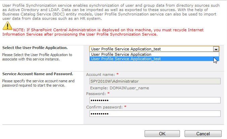The height and width of the screenshot is (139, 227).
Task: Focus the Confirm password input field
Action: coord(155,114)
